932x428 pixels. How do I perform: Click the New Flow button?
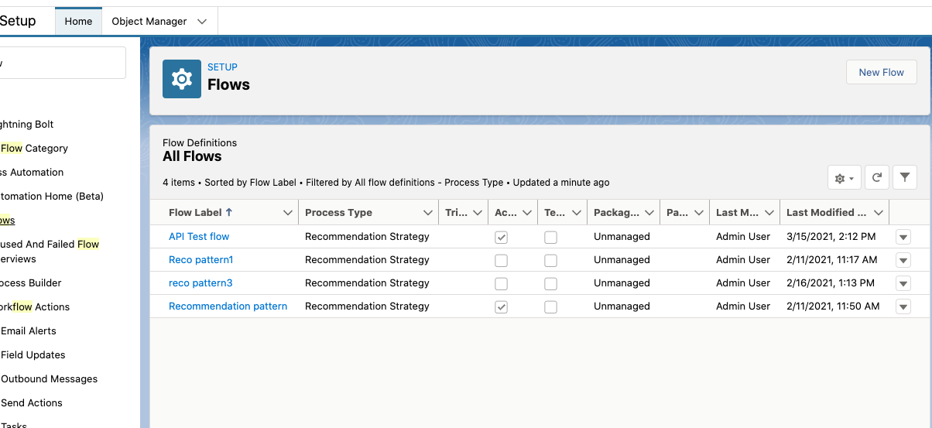tap(881, 73)
